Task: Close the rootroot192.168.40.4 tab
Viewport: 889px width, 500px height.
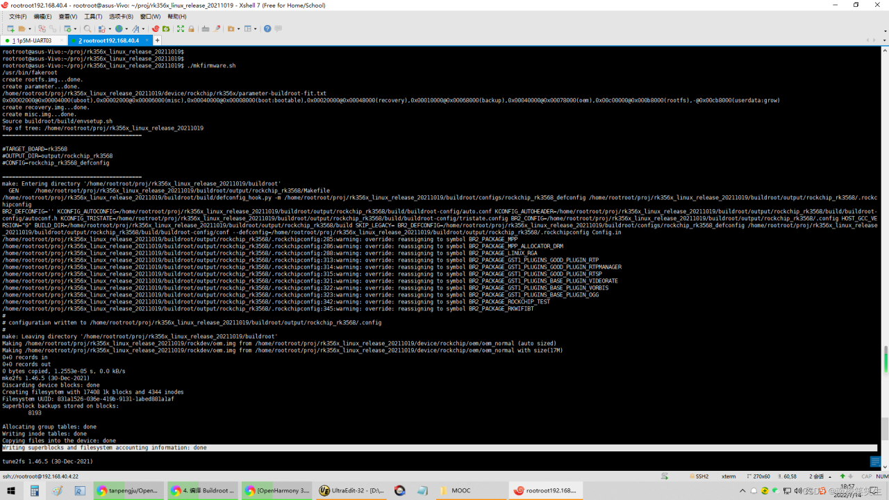Action: pos(146,40)
